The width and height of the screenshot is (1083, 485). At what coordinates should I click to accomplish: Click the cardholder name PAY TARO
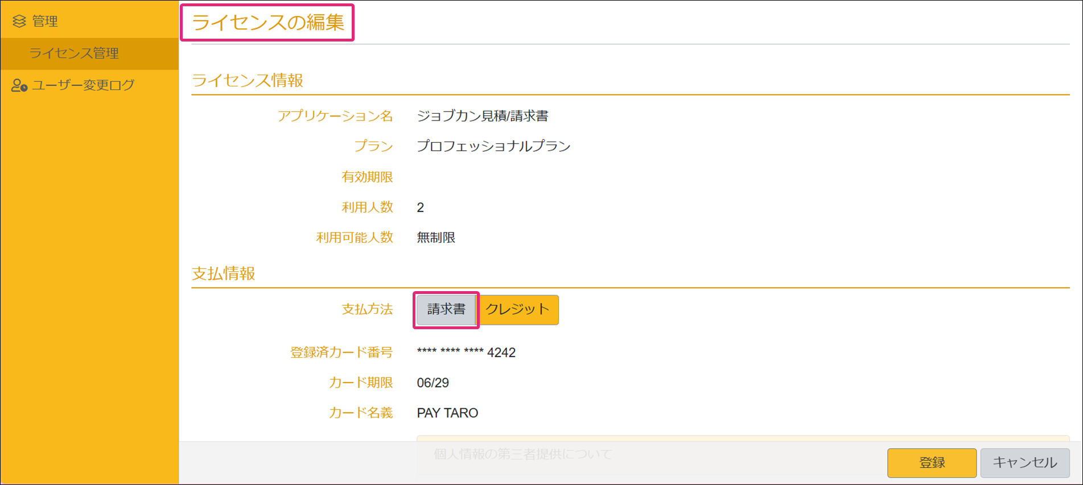[447, 413]
